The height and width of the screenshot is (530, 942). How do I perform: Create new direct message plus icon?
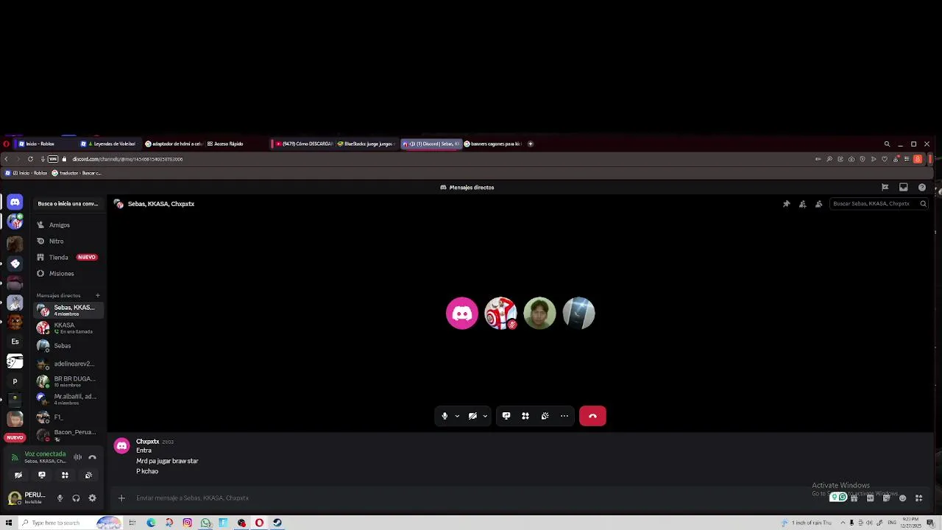click(97, 295)
